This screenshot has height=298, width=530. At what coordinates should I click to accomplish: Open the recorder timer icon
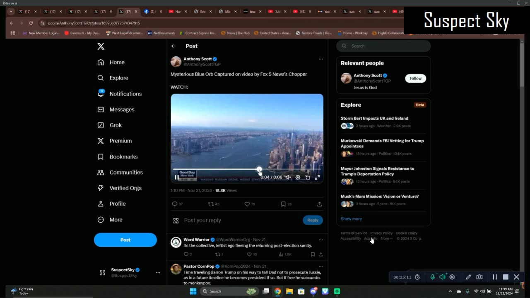[417, 277]
